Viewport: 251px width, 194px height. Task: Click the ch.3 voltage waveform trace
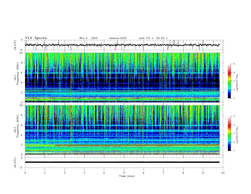[122, 162]
